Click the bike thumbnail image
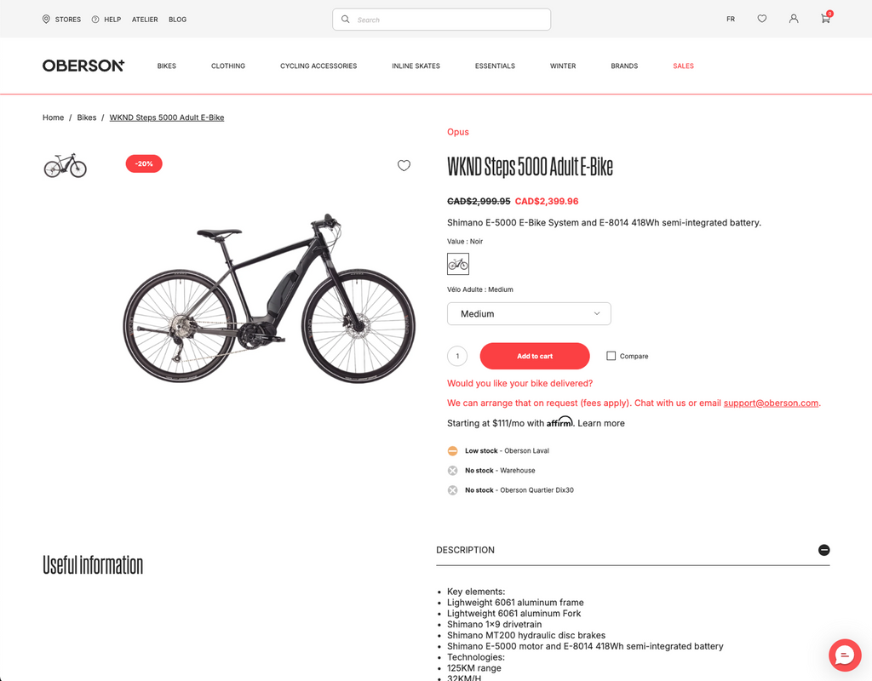The height and width of the screenshot is (681, 872). coord(66,165)
